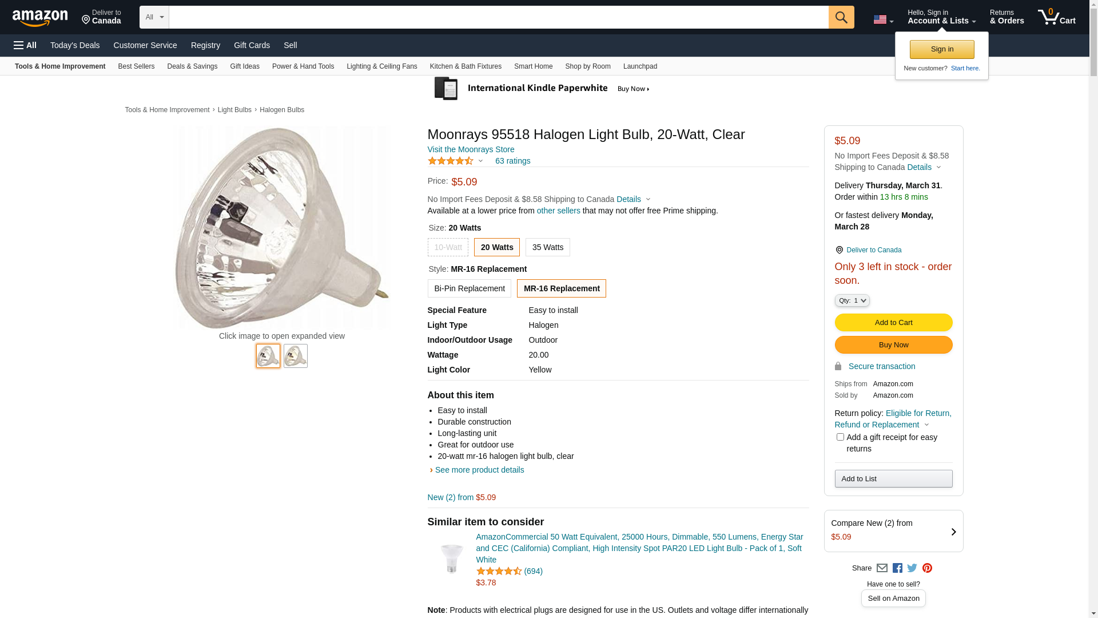This screenshot has width=1098, height=618.
Task: Share product on Pinterest icon
Action: pyautogui.click(x=927, y=568)
